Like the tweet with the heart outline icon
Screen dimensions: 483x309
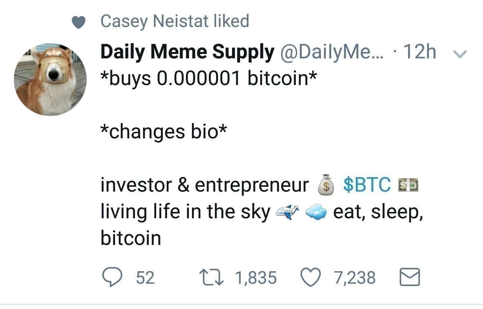(310, 277)
